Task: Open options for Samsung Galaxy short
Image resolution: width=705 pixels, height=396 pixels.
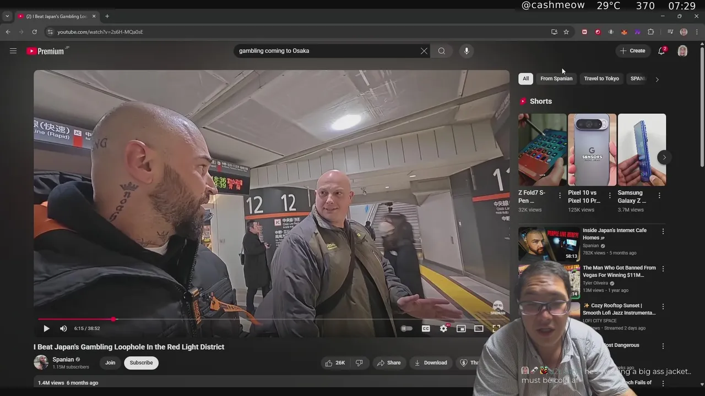Action: 659,195
